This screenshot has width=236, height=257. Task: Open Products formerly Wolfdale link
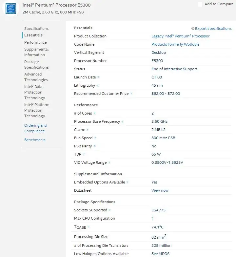(175, 44)
